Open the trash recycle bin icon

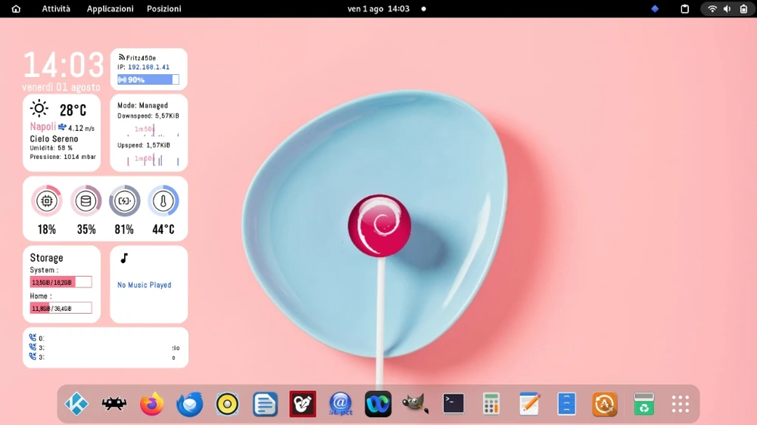643,404
